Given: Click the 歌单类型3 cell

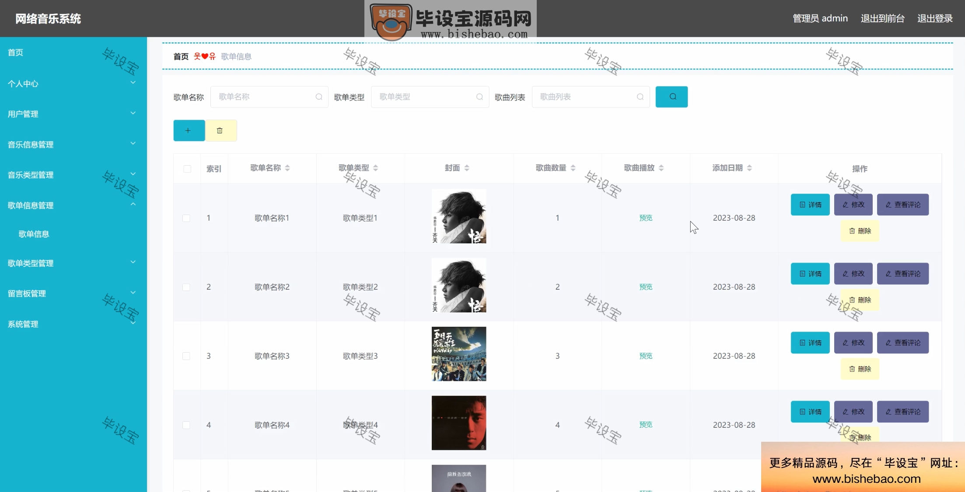Looking at the screenshot, I should [360, 356].
